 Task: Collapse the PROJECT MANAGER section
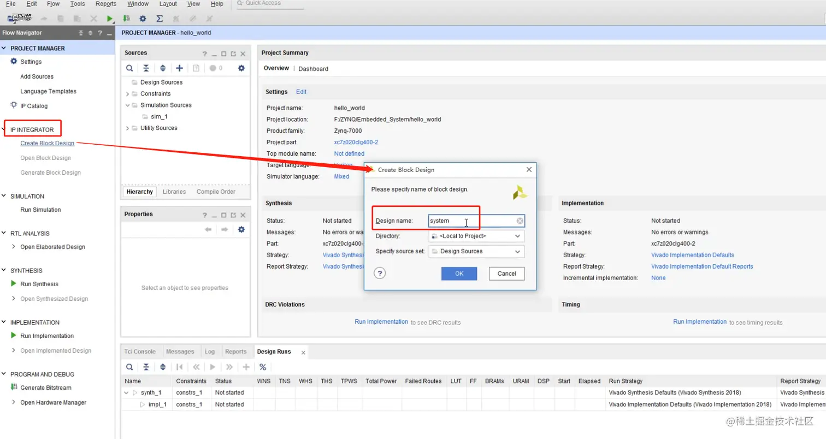coord(4,48)
